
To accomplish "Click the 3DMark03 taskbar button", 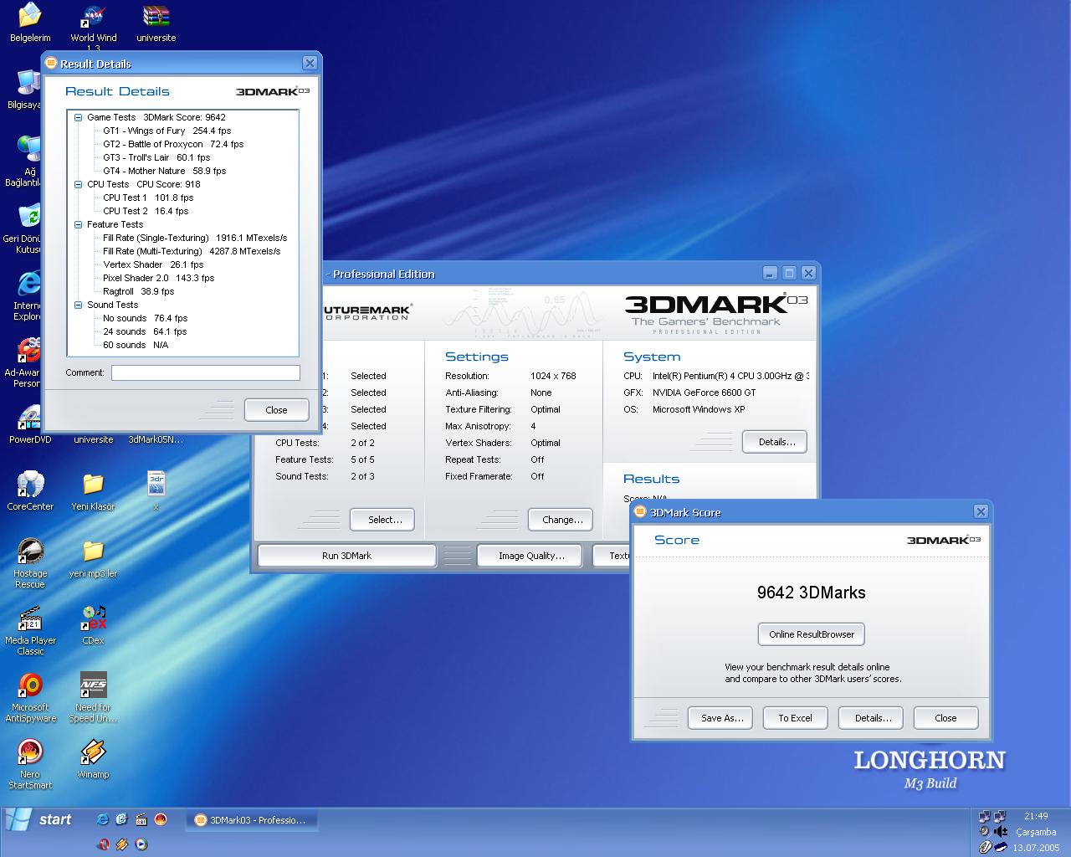I will [251, 820].
